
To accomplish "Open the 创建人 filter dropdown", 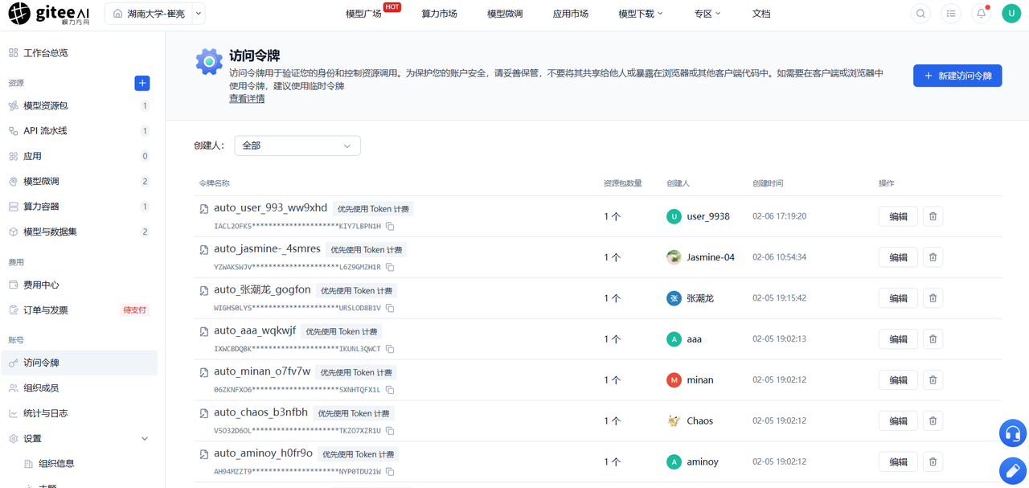I will (x=297, y=146).
